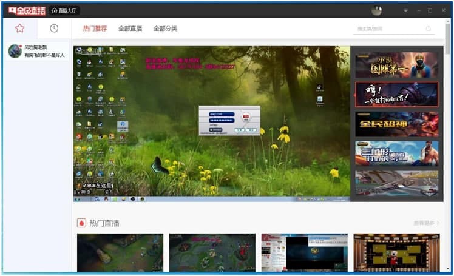The height and width of the screenshot is (276, 454).
Task: Click the flame icon beside 热门直播
Action: 82,223
